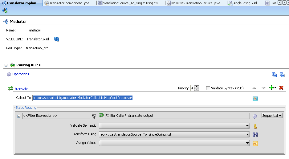Switch to Translator.componentType tab

coord(70,3)
